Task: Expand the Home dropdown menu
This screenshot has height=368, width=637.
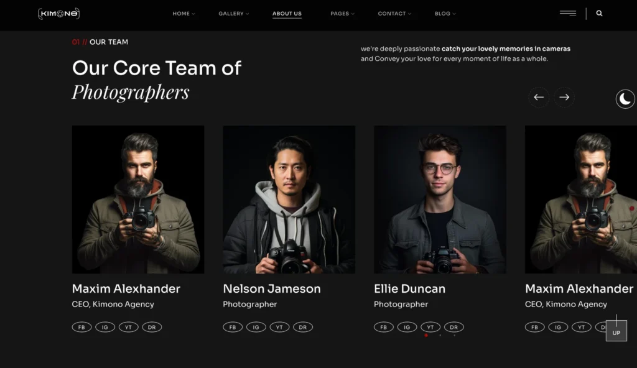Action: [x=184, y=14]
